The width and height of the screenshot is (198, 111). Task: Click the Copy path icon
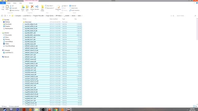[x=11, y=8]
